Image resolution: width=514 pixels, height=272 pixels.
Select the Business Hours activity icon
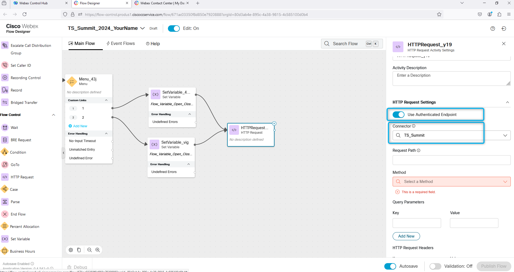coord(5,251)
